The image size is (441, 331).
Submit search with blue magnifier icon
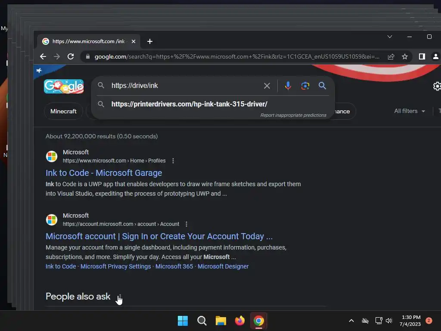coord(322,86)
